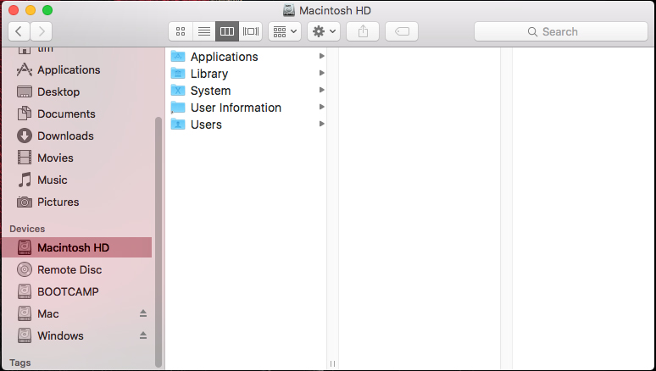
Task: Select the BOOTCAMP volume
Action: pyautogui.click(x=76, y=291)
